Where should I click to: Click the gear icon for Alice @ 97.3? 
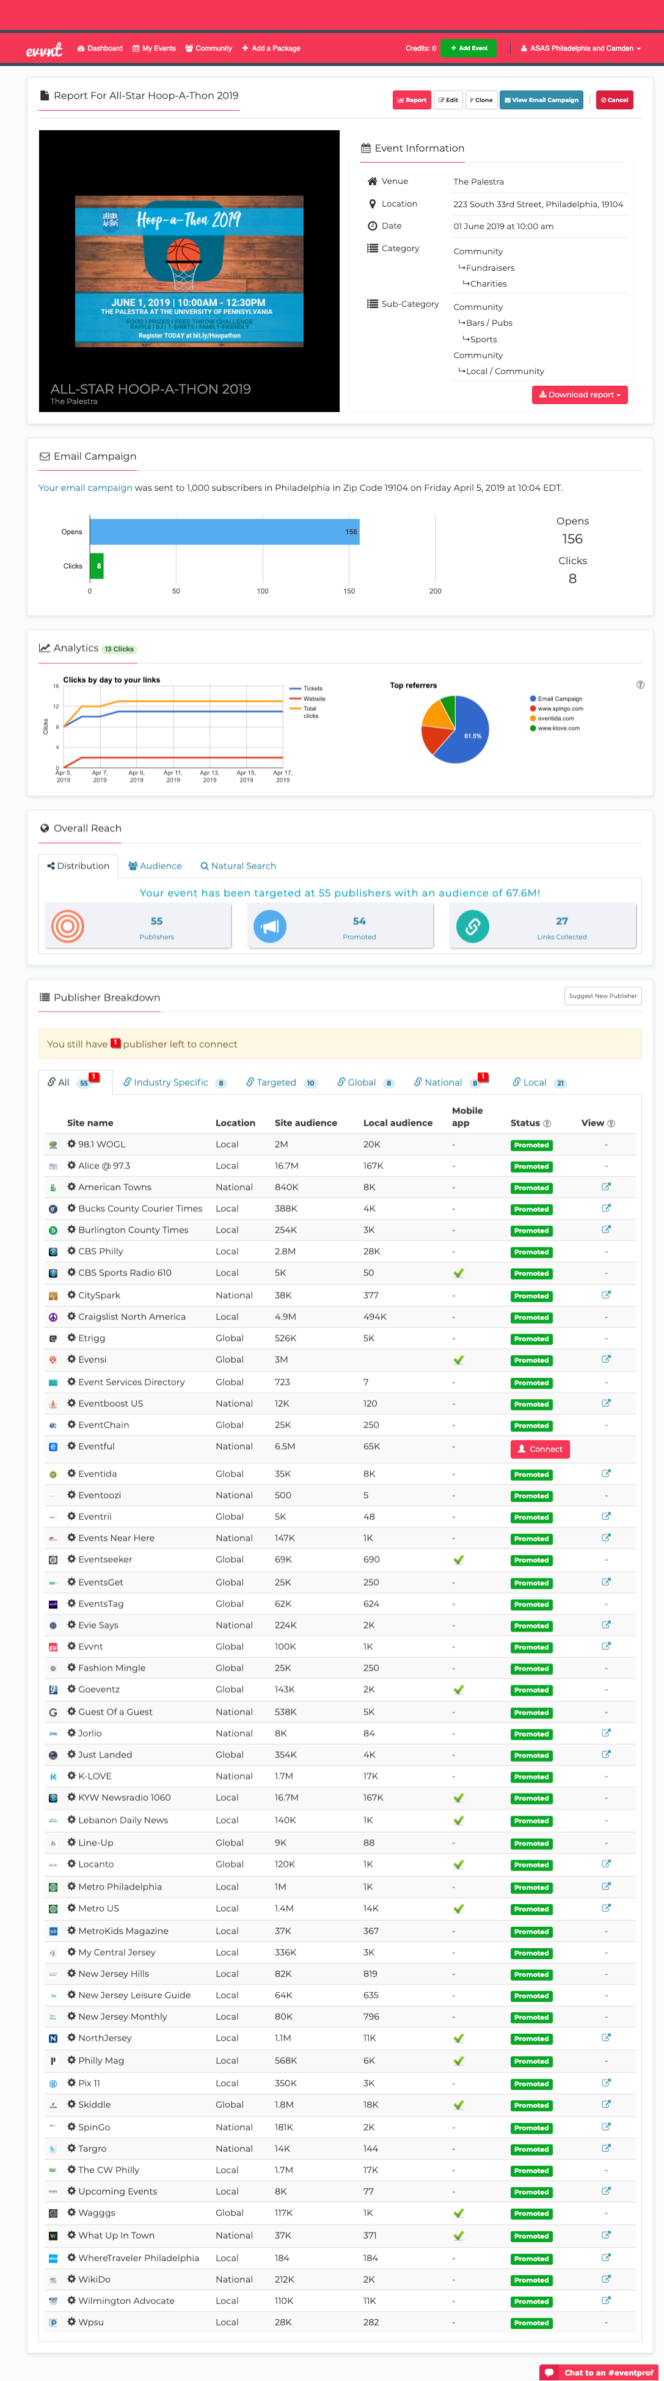tap(71, 1166)
